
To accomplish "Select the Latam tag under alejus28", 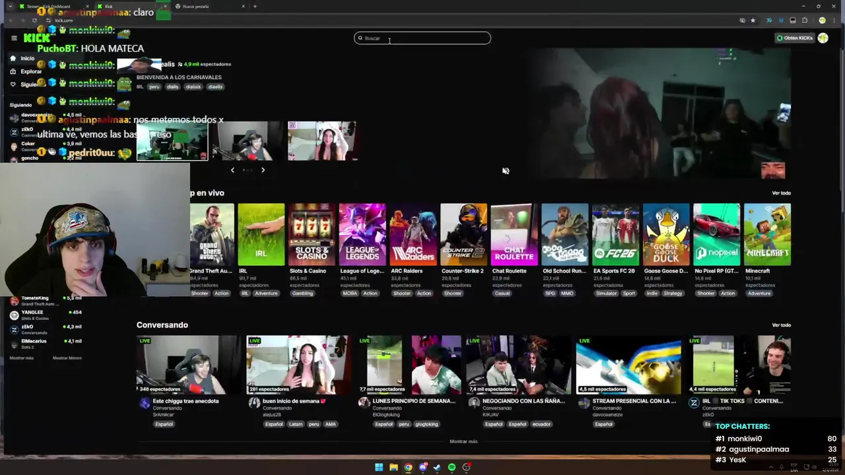I will point(295,424).
